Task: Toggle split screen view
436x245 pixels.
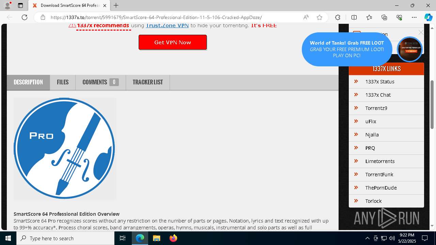Action: coord(354,17)
